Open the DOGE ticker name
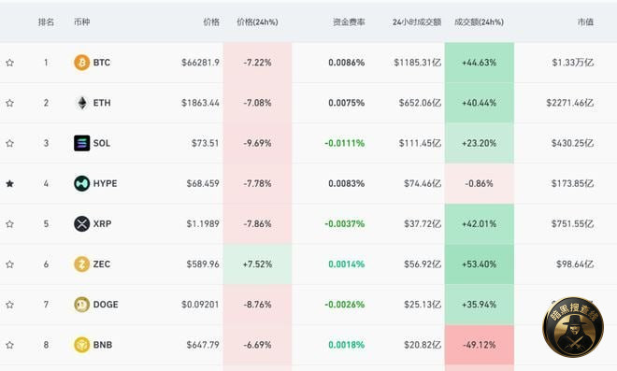 tap(106, 305)
